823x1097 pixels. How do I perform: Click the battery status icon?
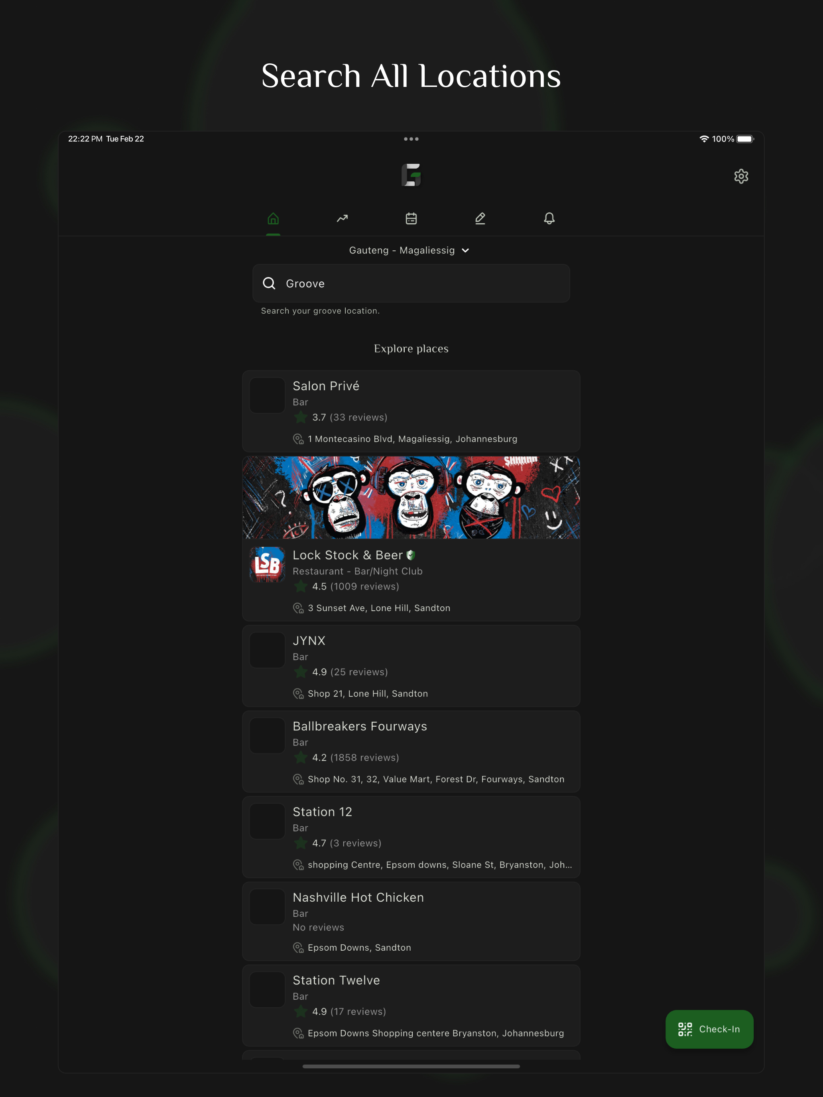[x=744, y=139]
